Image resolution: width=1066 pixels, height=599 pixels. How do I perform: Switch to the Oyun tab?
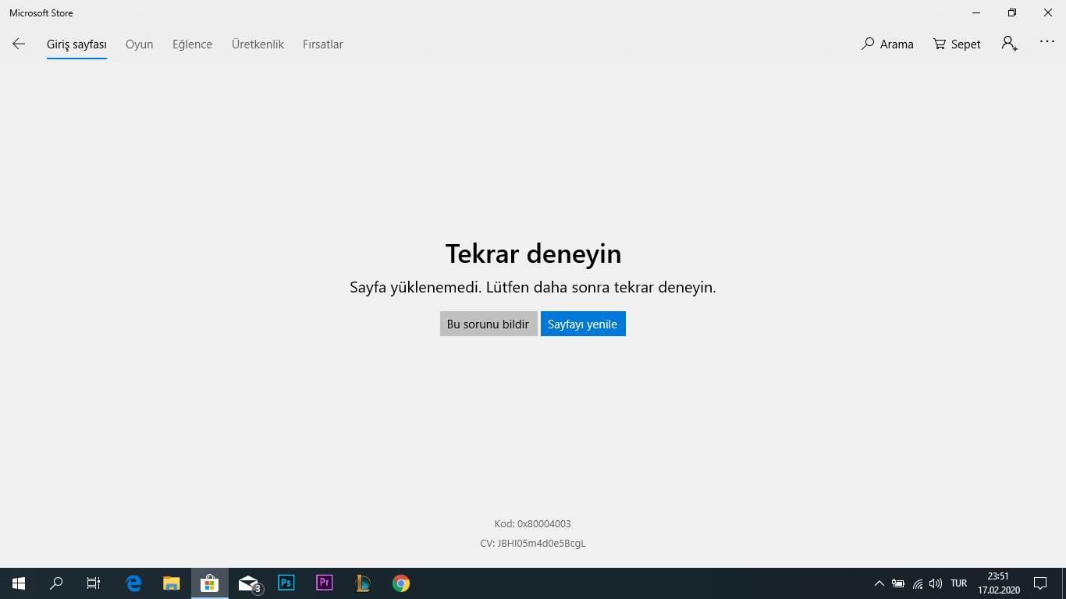(140, 44)
